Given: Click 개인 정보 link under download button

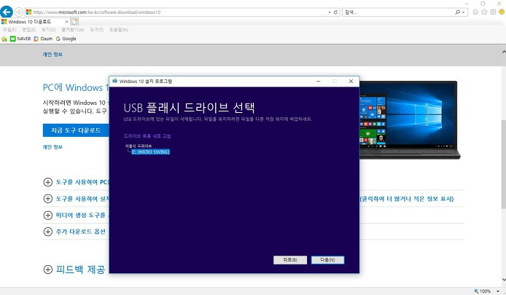Looking at the screenshot, I should 52,147.
